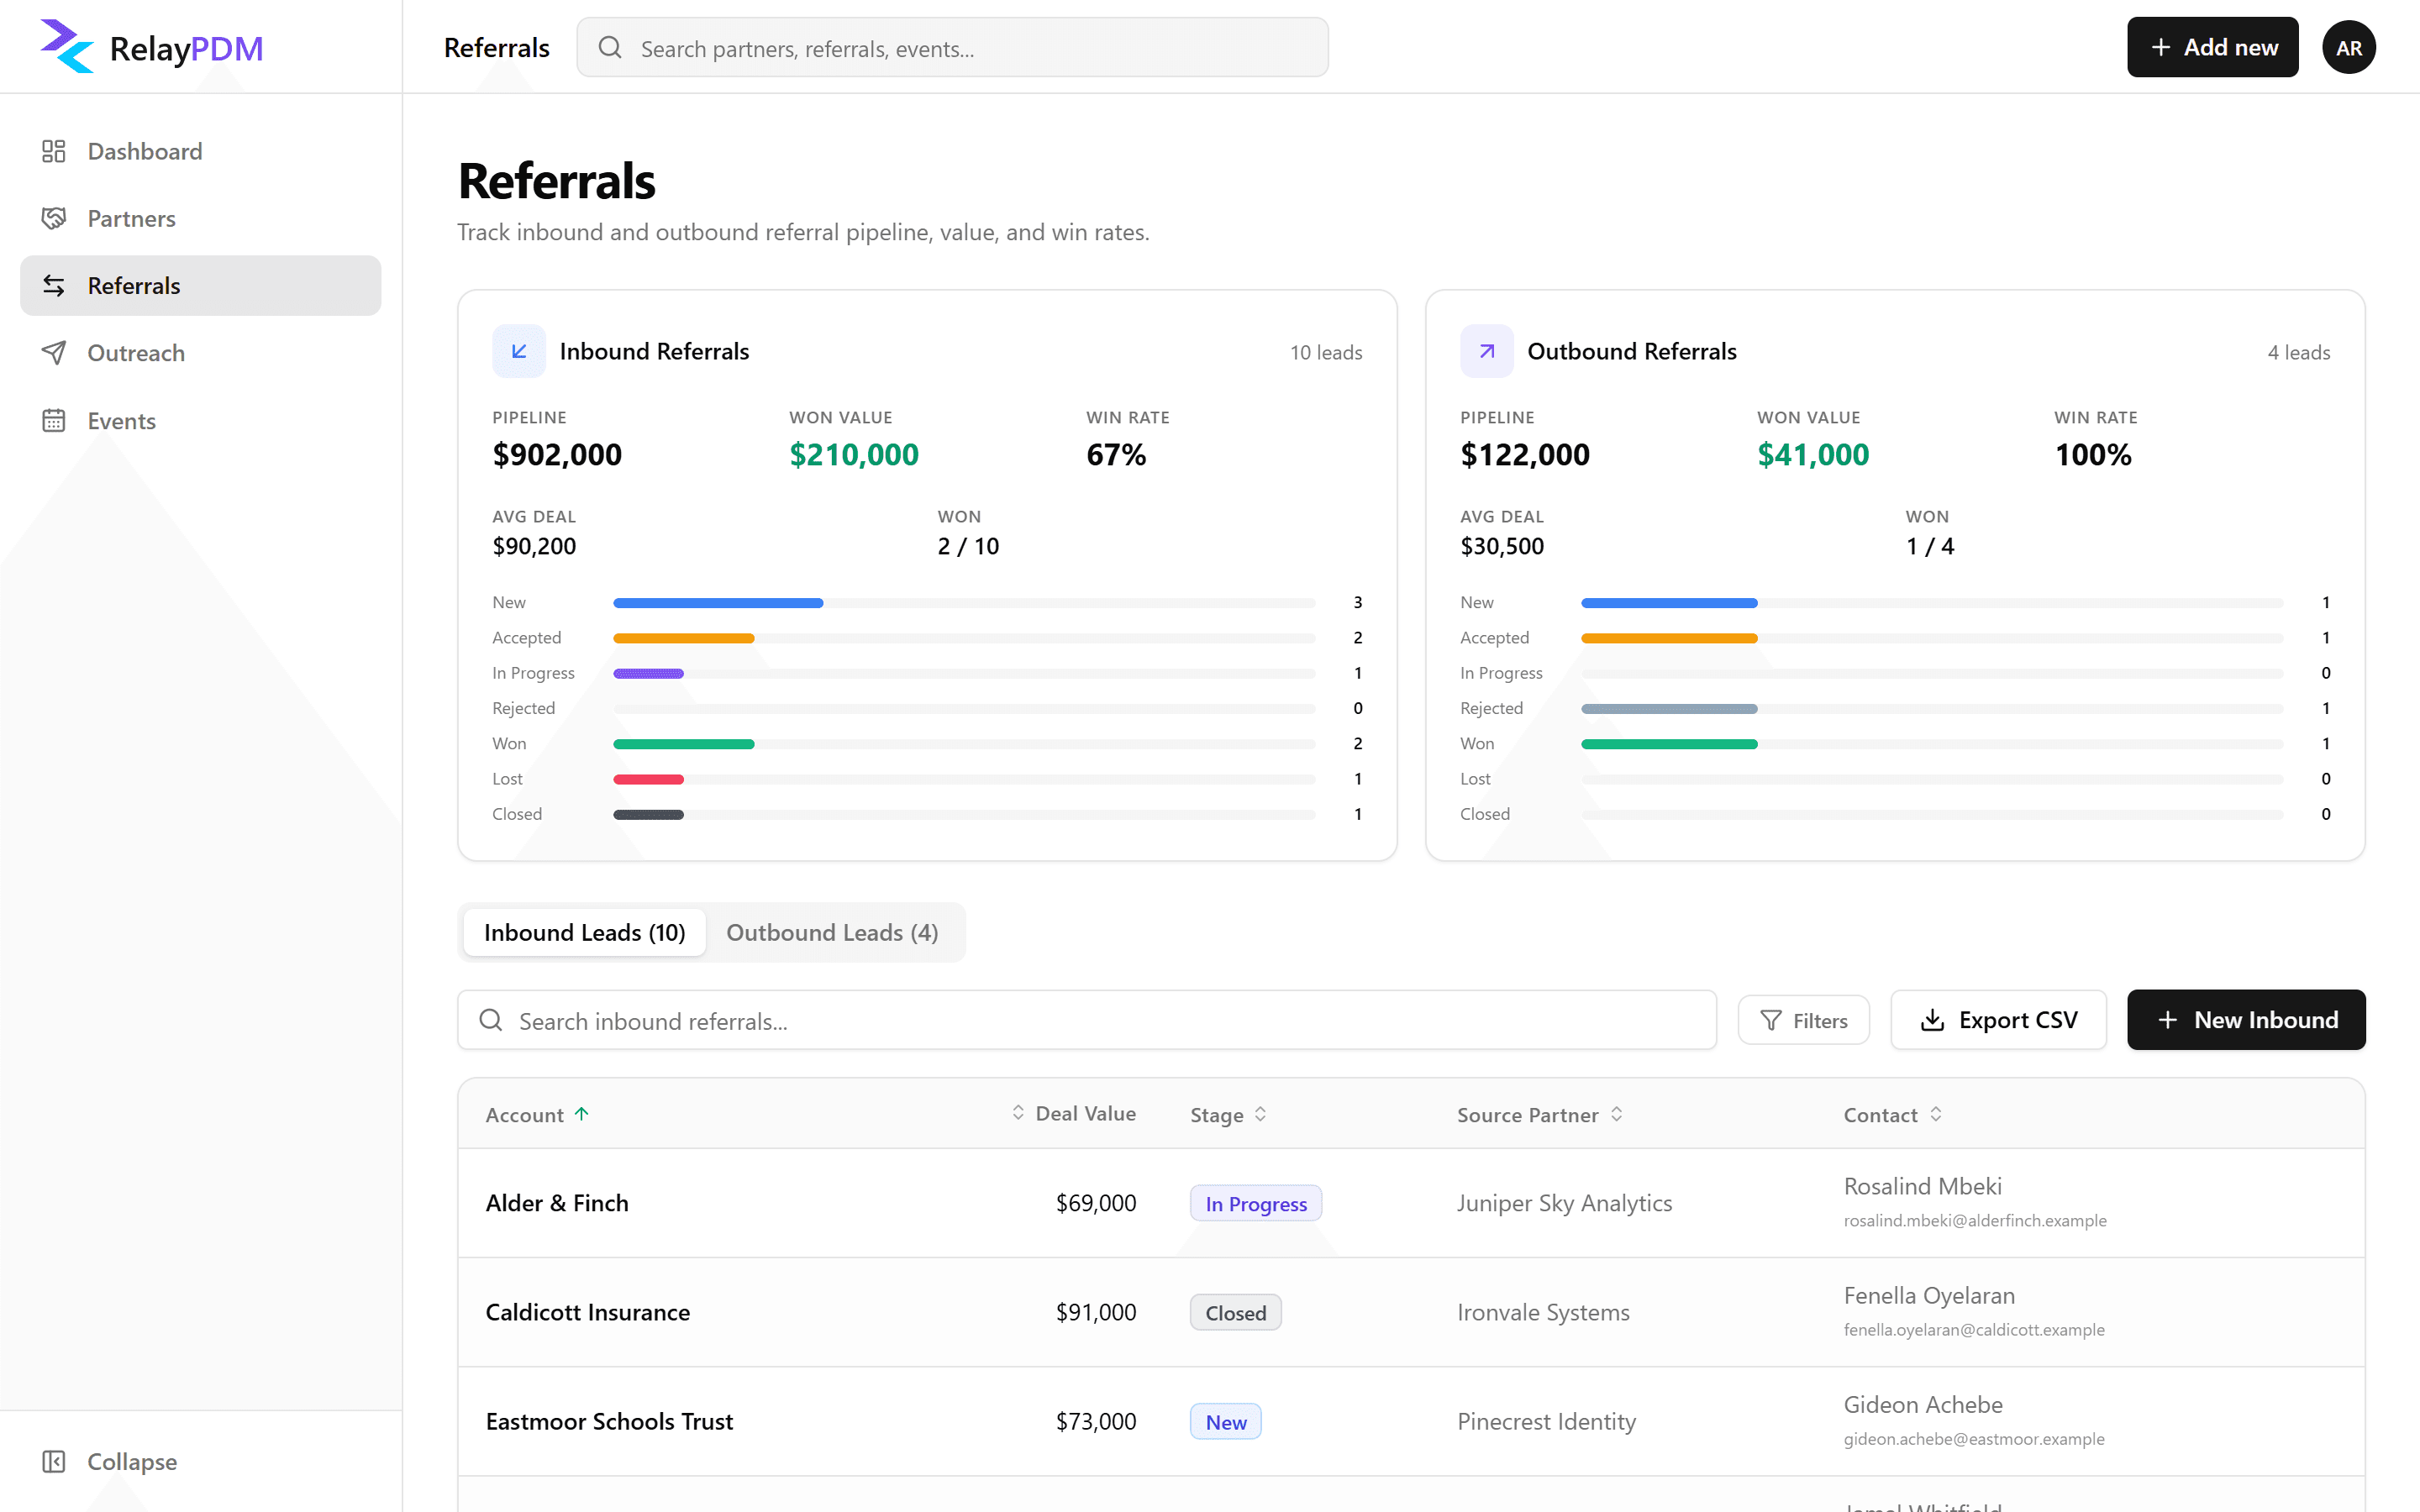Click the Partners handshake icon

tap(54, 218)
